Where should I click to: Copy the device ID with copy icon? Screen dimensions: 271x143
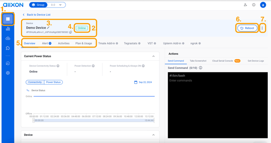click(71, 32)
